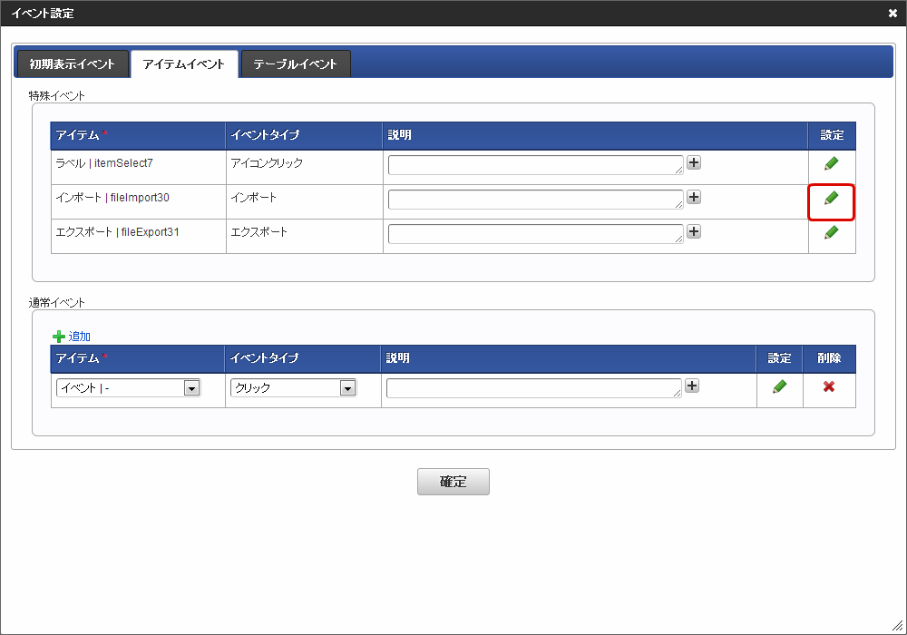Delete the クリック event row with red X

(828, 387)
